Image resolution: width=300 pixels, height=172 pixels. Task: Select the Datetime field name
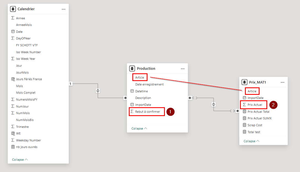point(141,91)
